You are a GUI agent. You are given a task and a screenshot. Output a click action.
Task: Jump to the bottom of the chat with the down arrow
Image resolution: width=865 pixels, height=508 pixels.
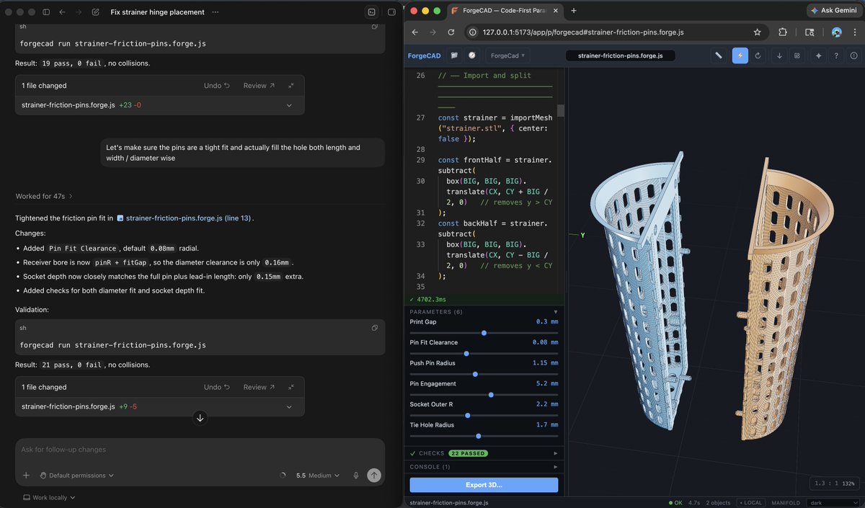point(200,418)
